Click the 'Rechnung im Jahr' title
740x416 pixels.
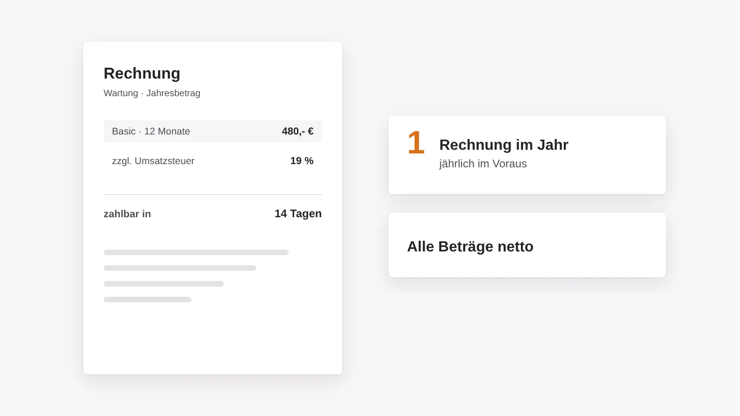[504, 145]
